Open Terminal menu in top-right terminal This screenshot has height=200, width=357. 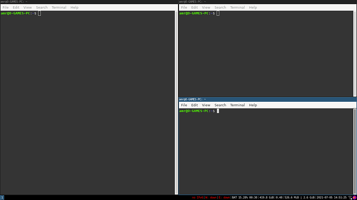[237, 8]
